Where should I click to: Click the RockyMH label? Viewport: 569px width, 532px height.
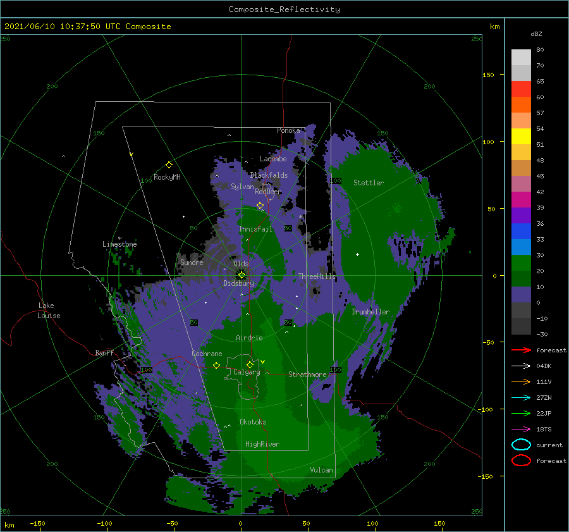(x=167, y=177)
